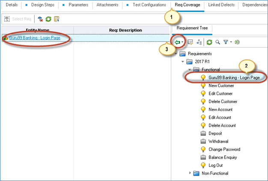The image size is (268, 181).
Task: Click the Go to Requirement icon
Action: click(x=237, y=42)
